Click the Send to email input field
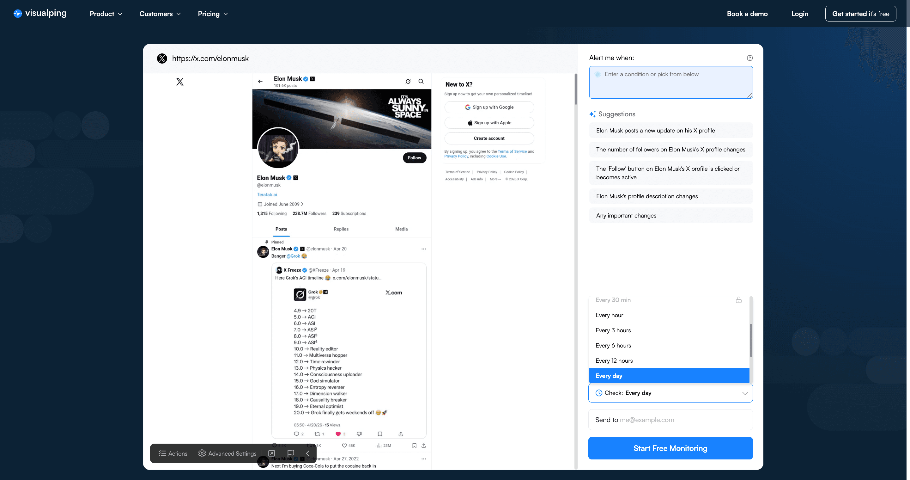Viewport: 910px width, 480px height. tap(670, 420)
